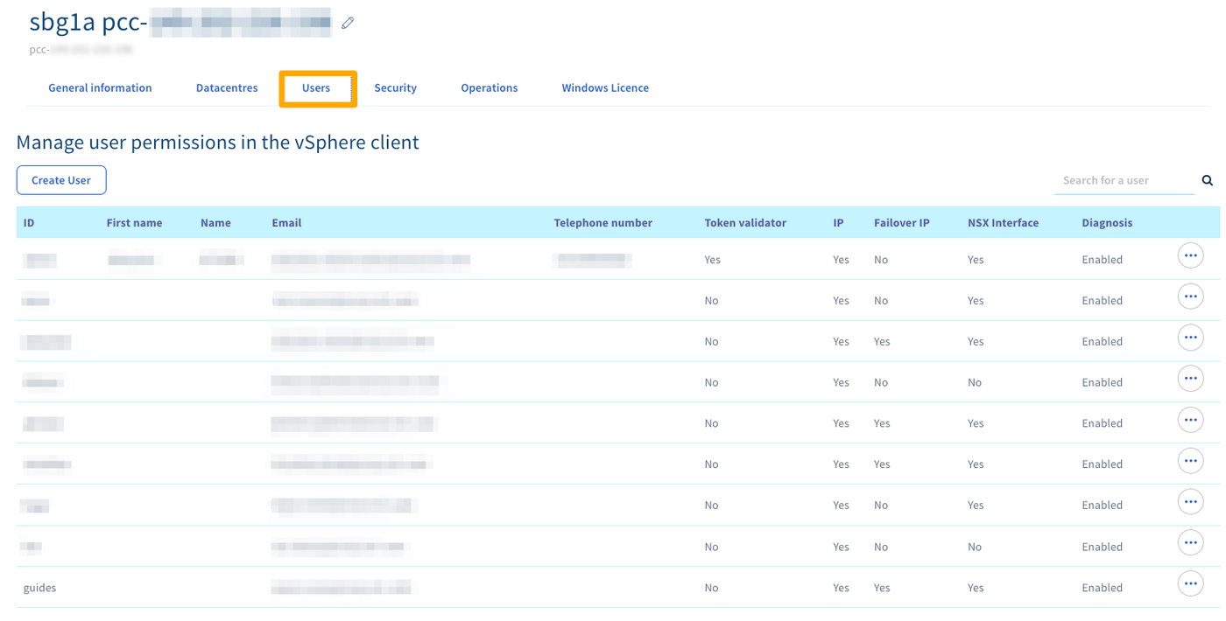Open the Windows Licence tab
Screen dimensions: 1226x621
pyautogui.click(x=605, y=88)
